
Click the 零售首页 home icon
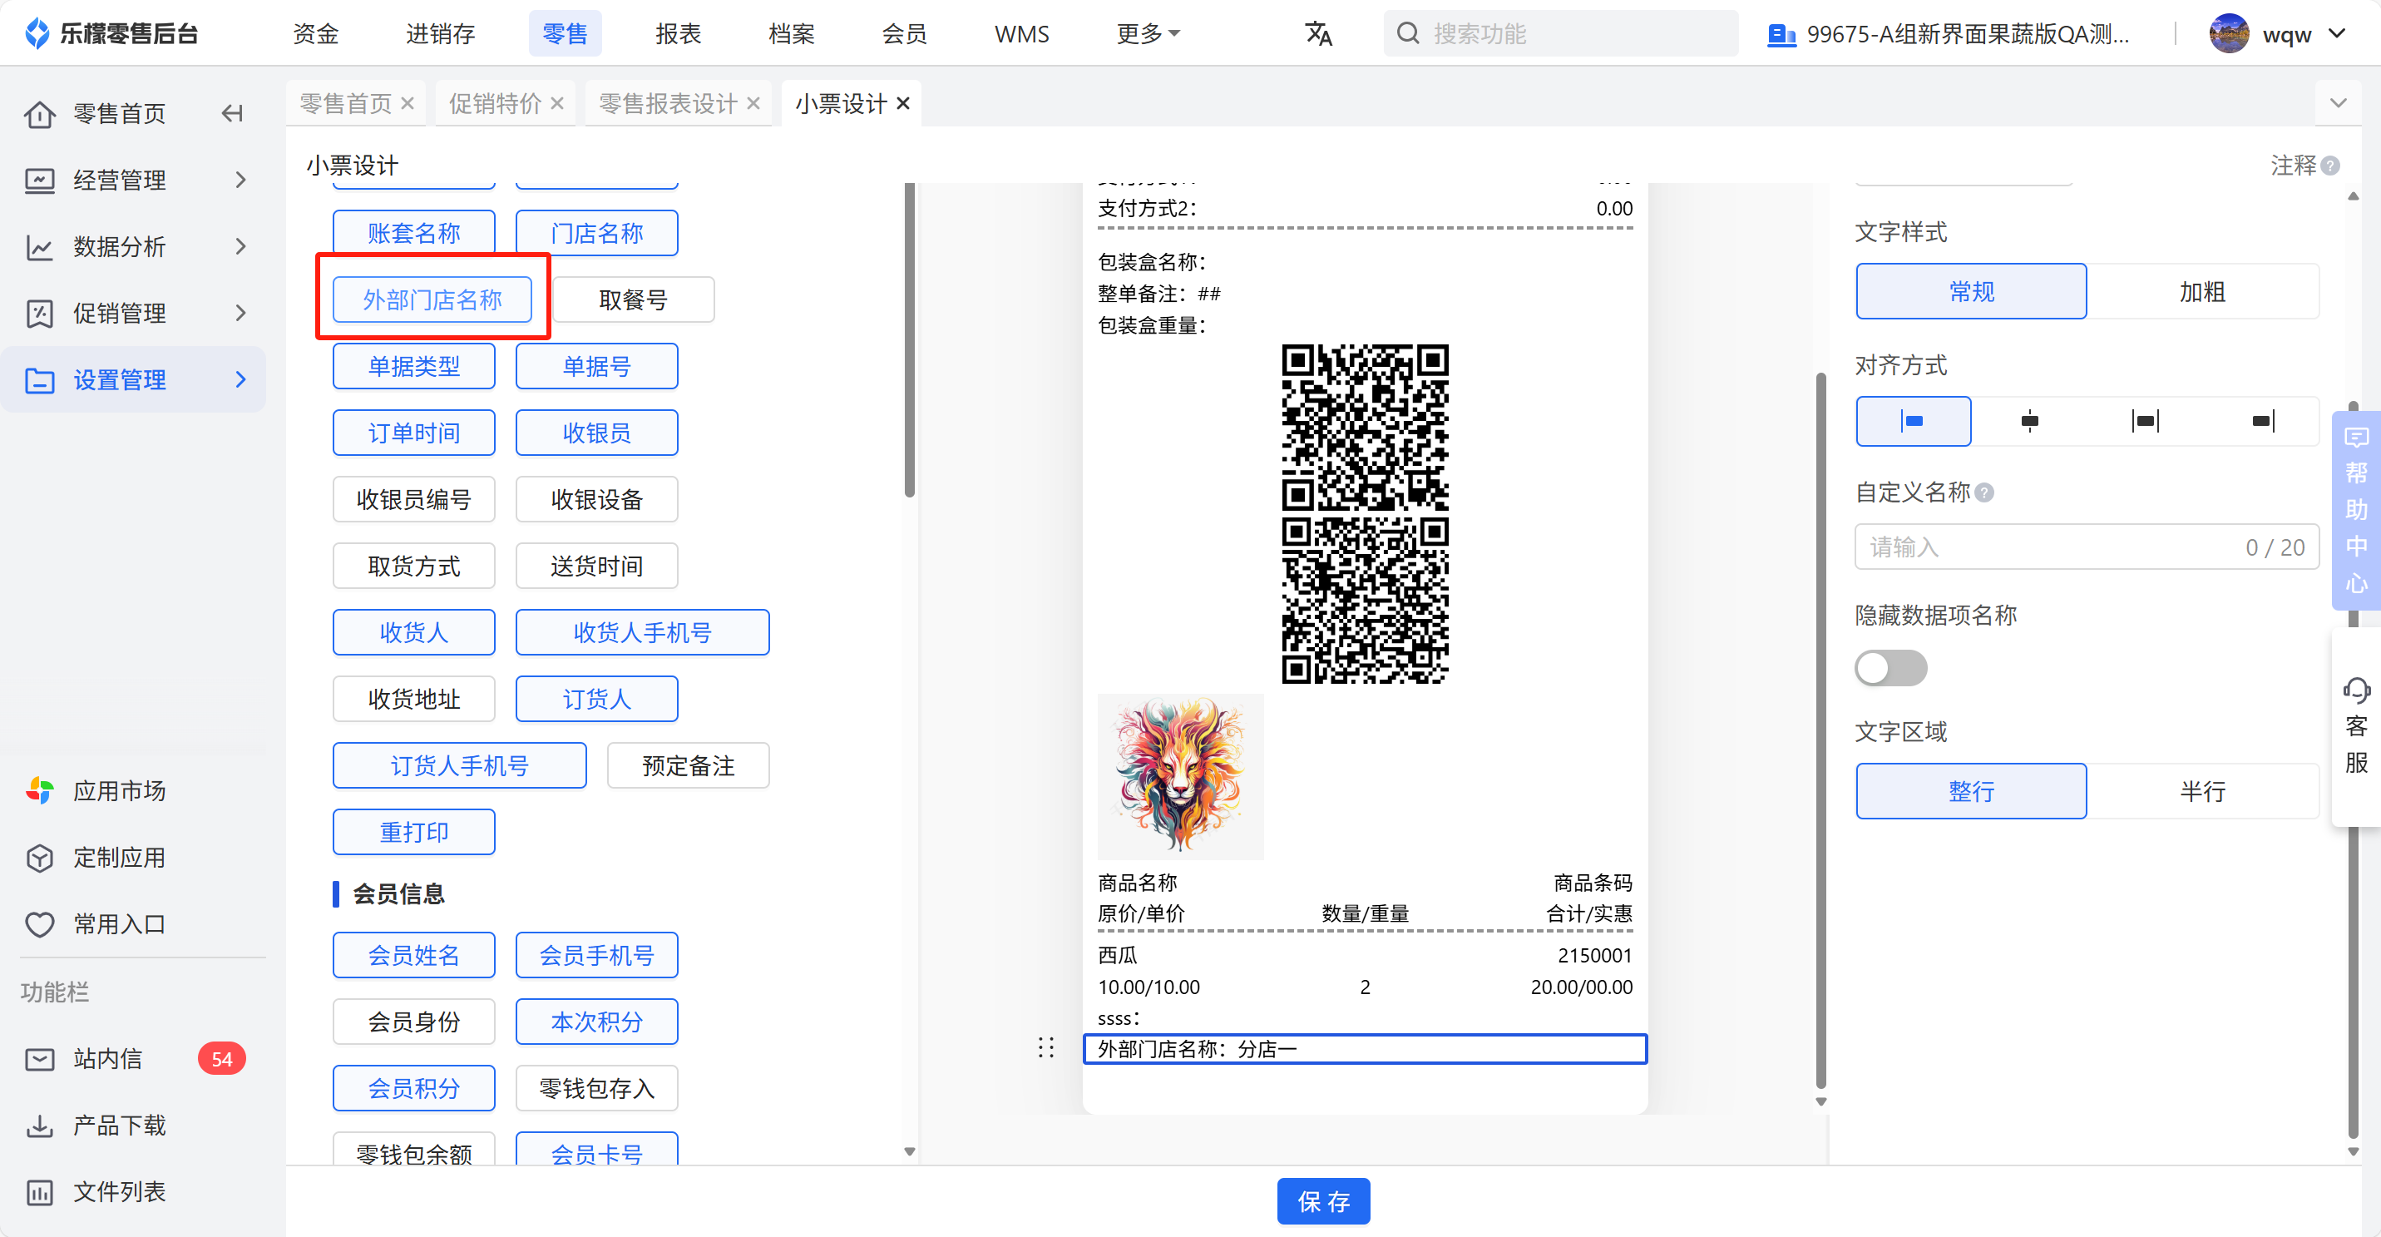pos(40,114)
